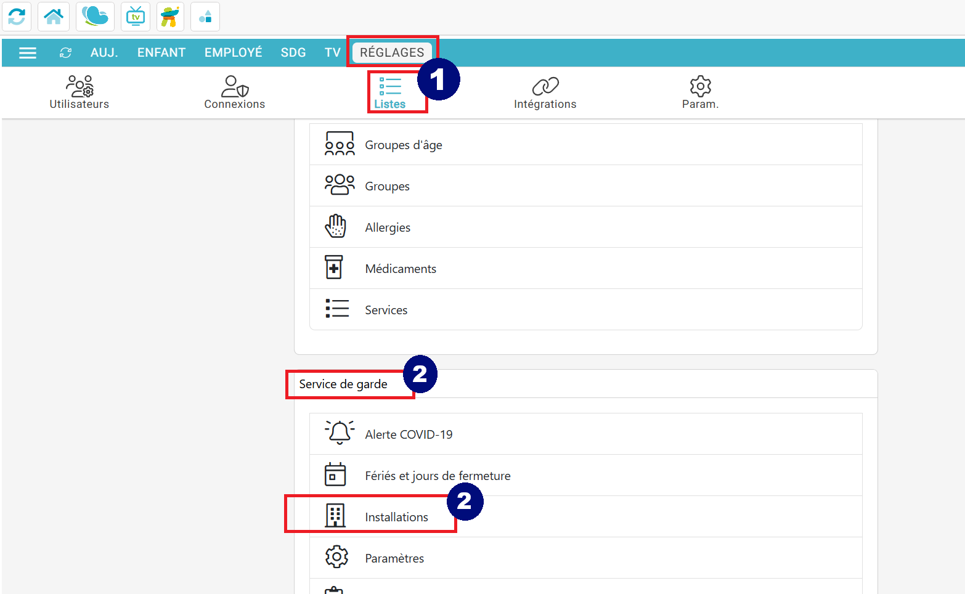Click the blue shapes icon in top toolbar

[205, 17]
